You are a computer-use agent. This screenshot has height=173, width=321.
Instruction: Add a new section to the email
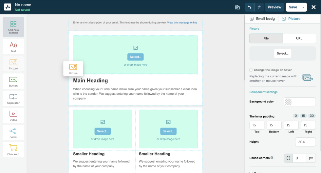13,27
